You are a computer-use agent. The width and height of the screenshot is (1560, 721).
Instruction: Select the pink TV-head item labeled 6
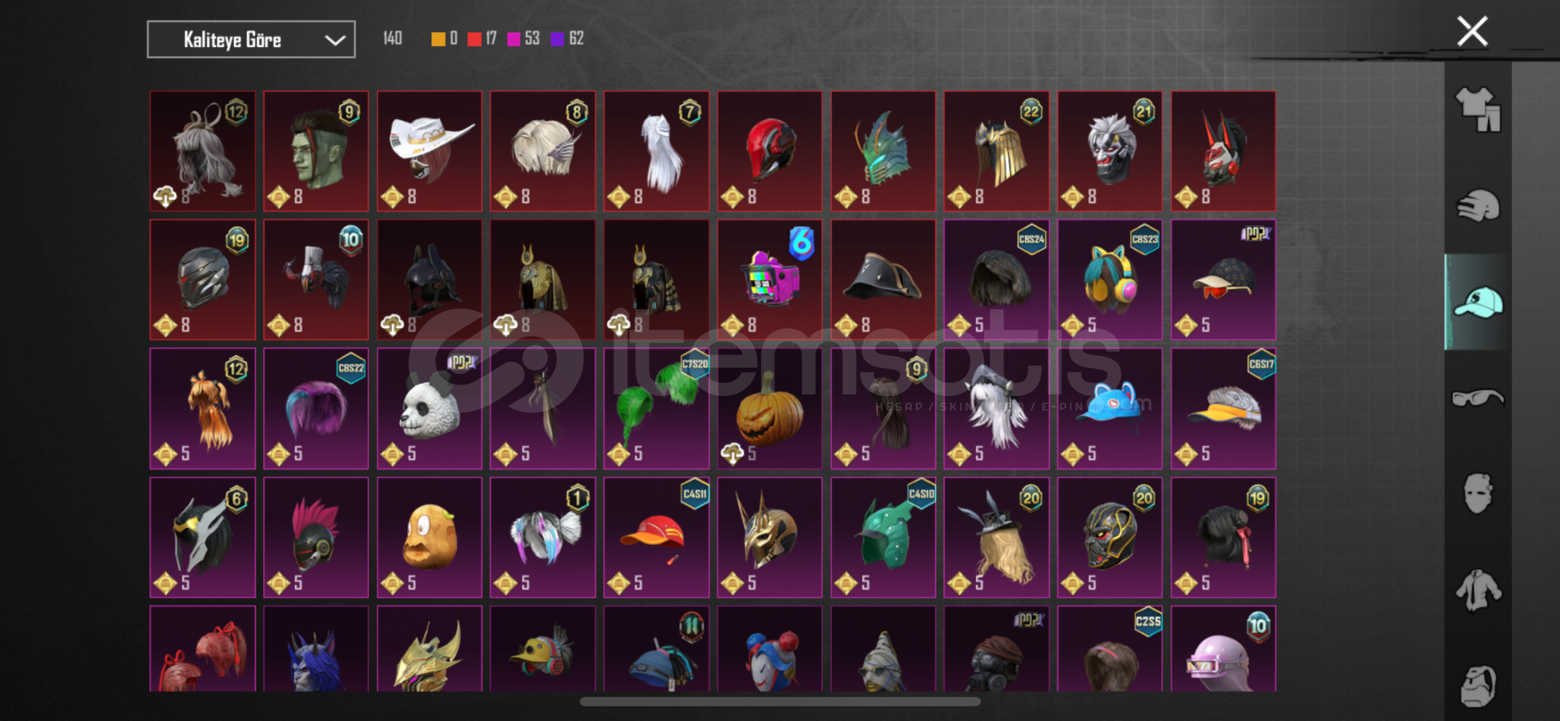tap(770, 280)
